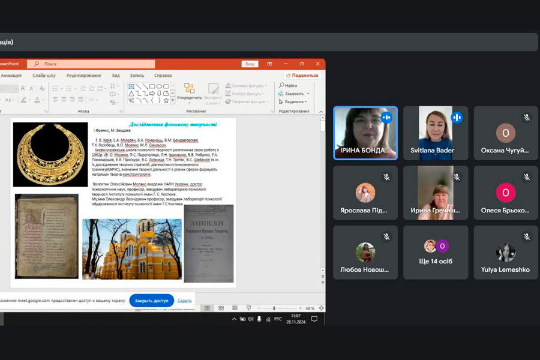Click the zoom slider in status bar
Screen dimensions: 540x360
coord(274,308)
